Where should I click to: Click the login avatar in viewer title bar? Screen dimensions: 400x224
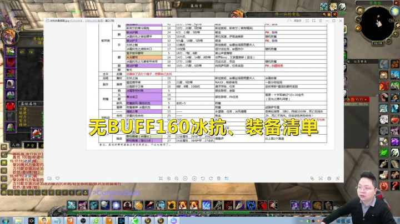(x=289, y=21)
